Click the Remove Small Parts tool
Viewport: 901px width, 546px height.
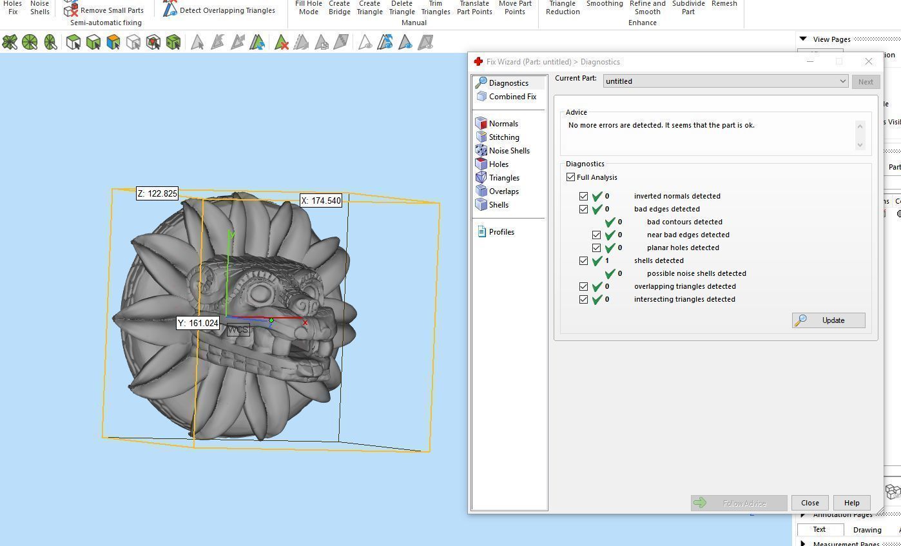point(104,10)
